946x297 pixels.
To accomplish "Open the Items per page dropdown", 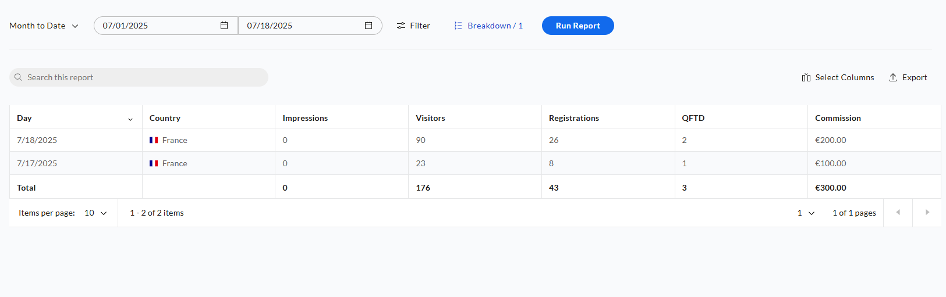I will pos(96,213).
